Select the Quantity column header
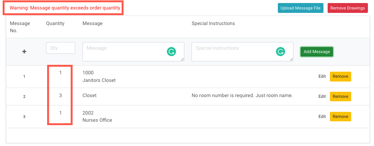This screenshot has width=374, height=146. point(55,24)
